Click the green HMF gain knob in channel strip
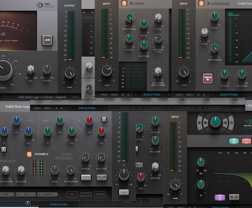 tap(60, 121)
